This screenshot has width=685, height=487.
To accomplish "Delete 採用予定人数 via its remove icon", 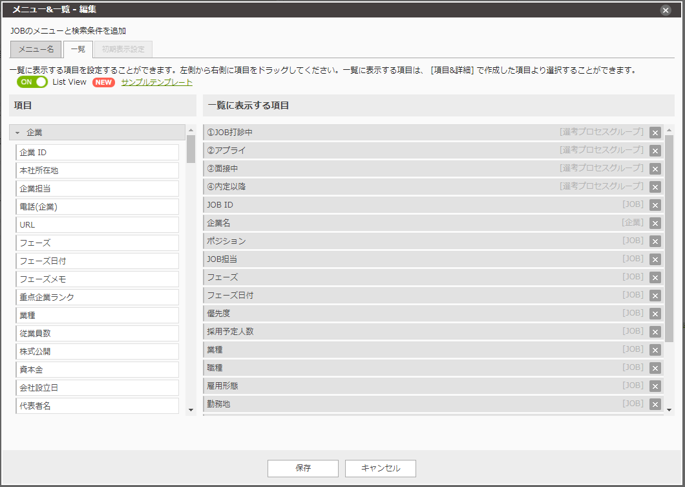I will (655, 331).
